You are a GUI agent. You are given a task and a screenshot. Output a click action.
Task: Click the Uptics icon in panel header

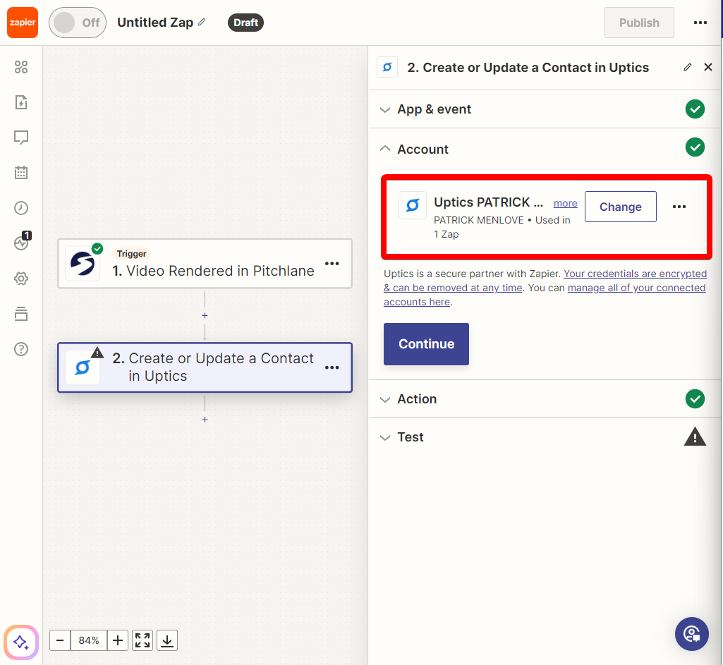[387, 67]
